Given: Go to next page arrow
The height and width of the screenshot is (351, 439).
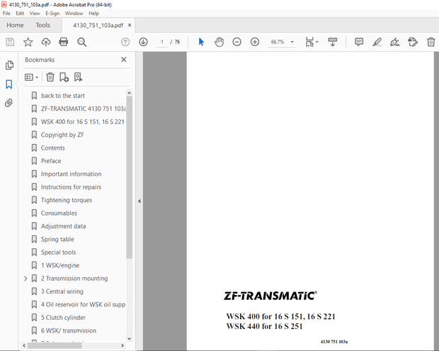Looking at the screenshot, I should [143, 42].
